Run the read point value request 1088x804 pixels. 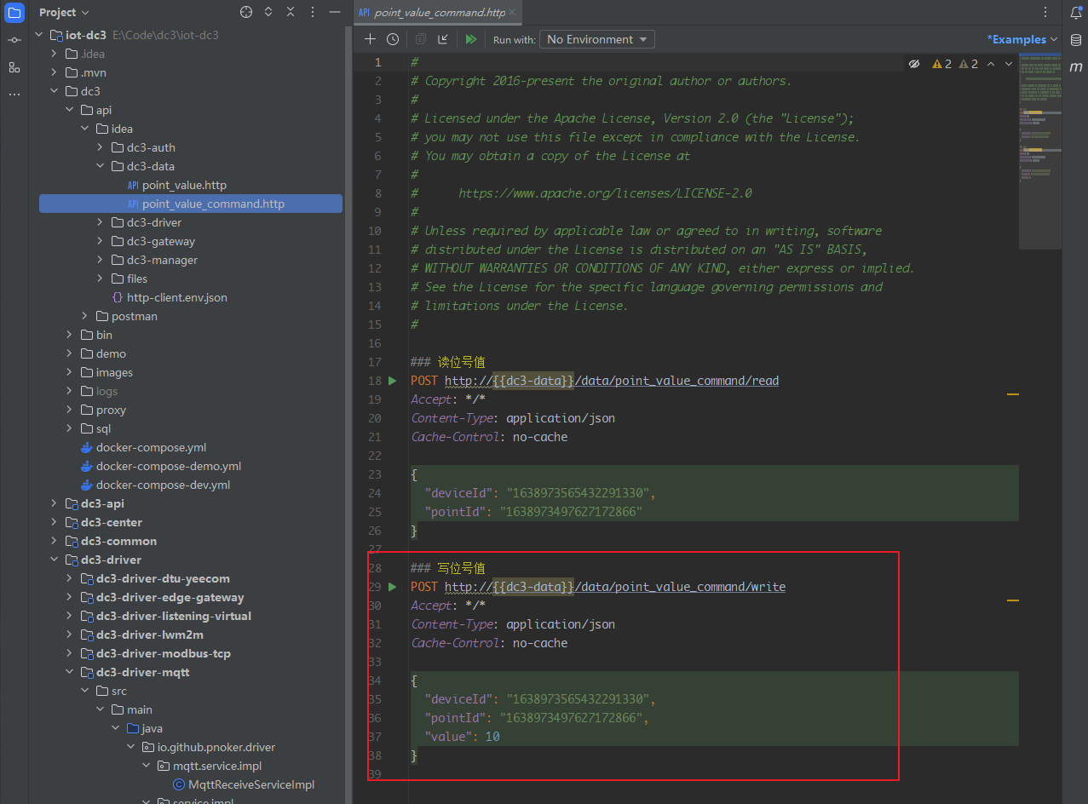click(x=392, y=381)
